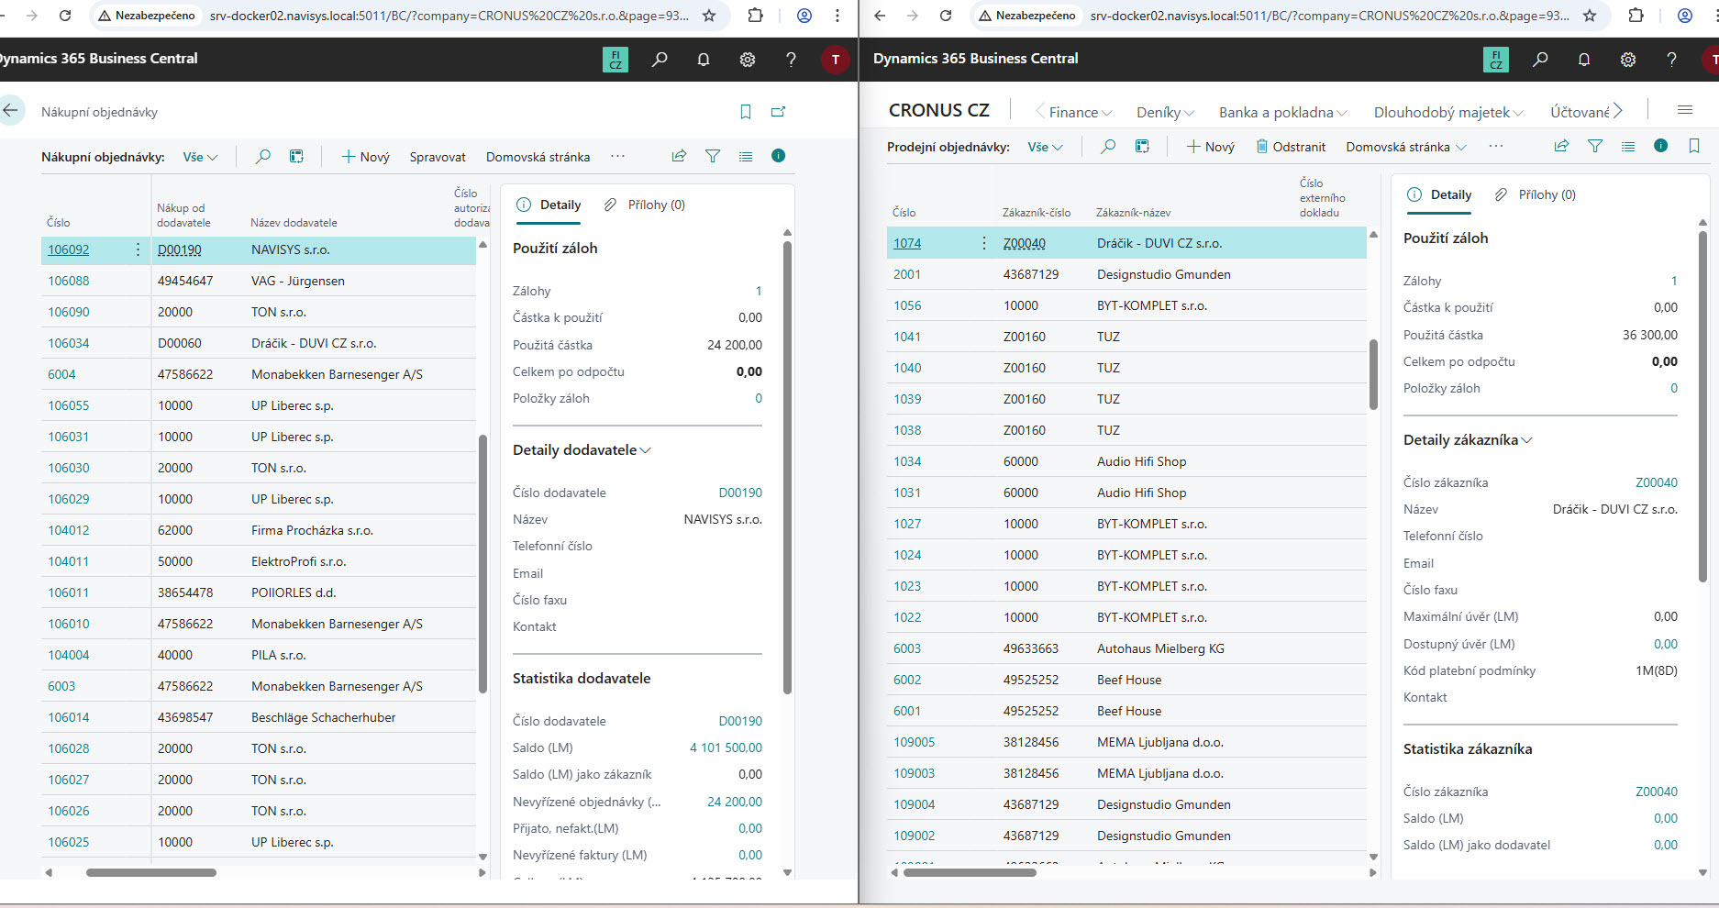Go back from Nákupní objednávky page
Image resolution: width=1719 pixels, height=908 pixels.
click(11, 111)
